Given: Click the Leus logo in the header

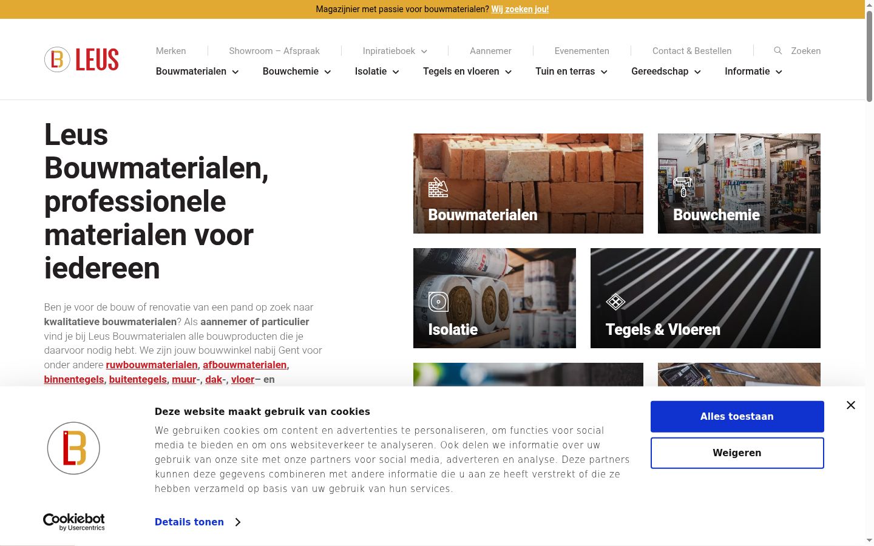Looking at the screenshot, I should [x=81, y=59].
